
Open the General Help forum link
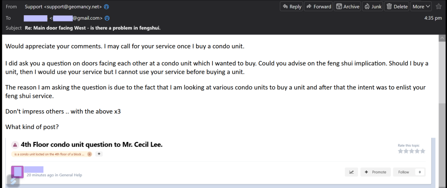click(71, 175)
